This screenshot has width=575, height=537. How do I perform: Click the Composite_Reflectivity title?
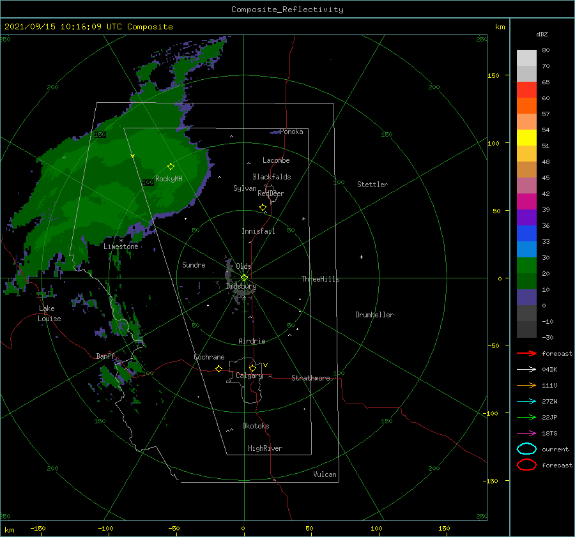(287, 10)
